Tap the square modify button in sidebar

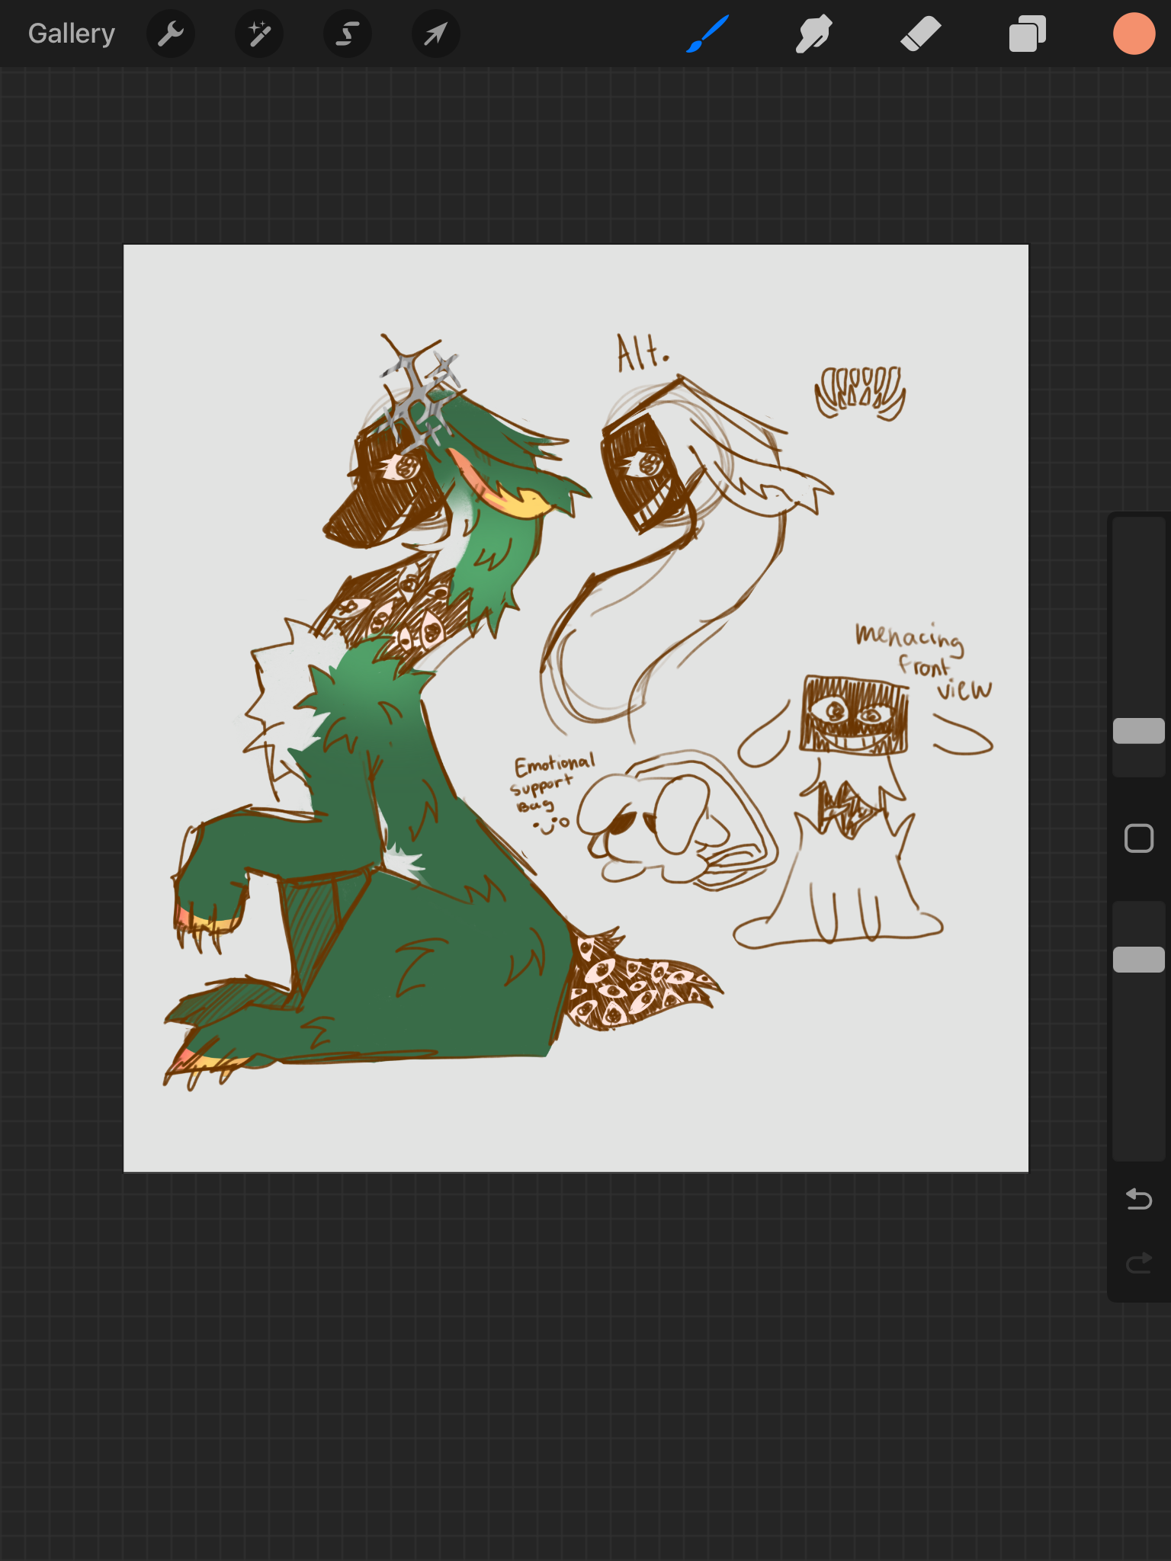[1138, 838]
